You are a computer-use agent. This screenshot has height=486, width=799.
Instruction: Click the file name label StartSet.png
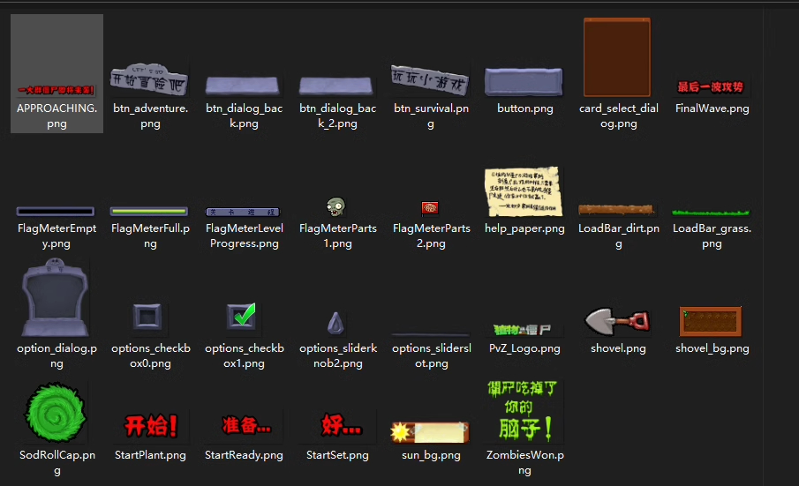coord(337,455)
